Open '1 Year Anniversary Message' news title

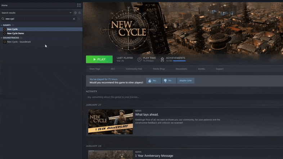click(154, 155)
